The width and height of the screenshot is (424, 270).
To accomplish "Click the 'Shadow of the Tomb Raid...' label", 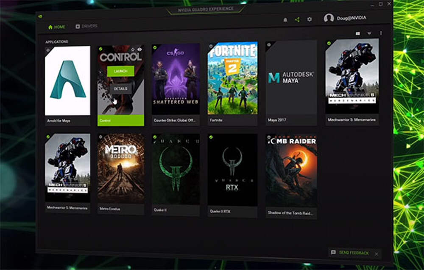I will click(290, 213).
